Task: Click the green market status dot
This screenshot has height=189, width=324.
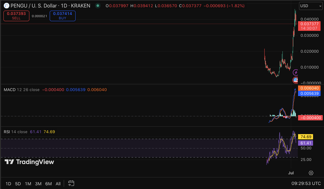Action: (98, 6)
